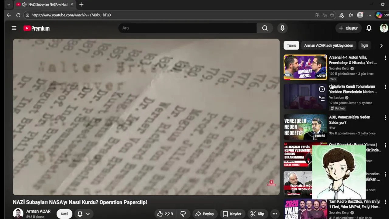Open YouTube notifications bell in header
Screen dimensions: 389x219
(369, 28)
